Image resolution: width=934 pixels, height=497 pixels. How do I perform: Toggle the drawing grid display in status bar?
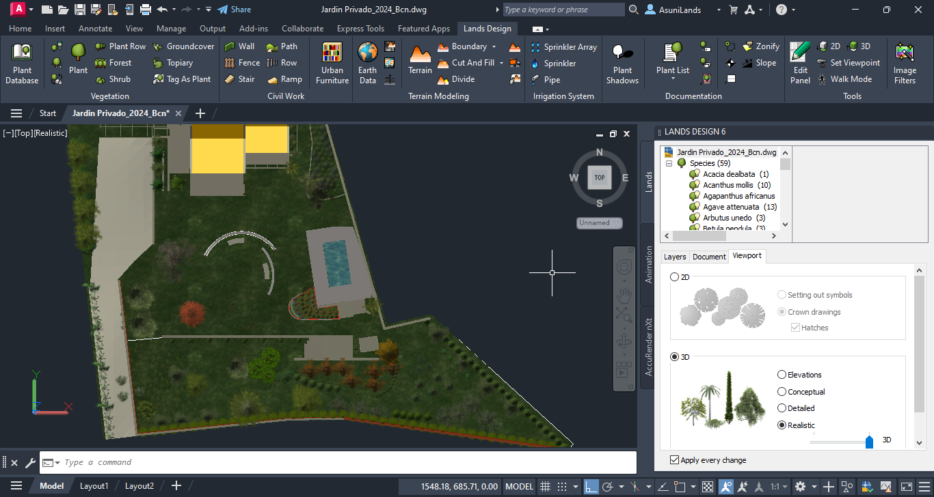coord(546,487)
